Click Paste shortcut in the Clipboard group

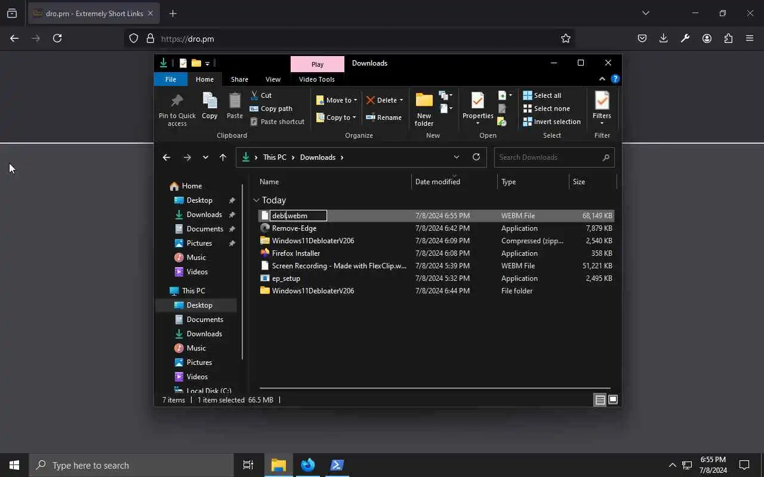277,122
